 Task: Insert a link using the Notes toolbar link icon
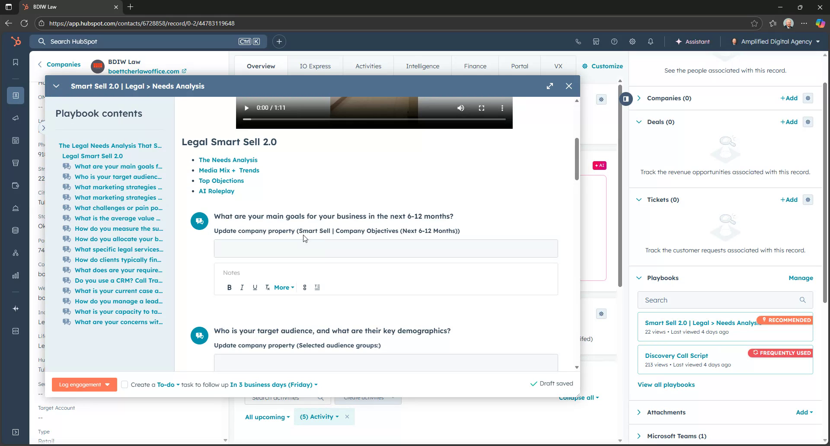(304, 287)
